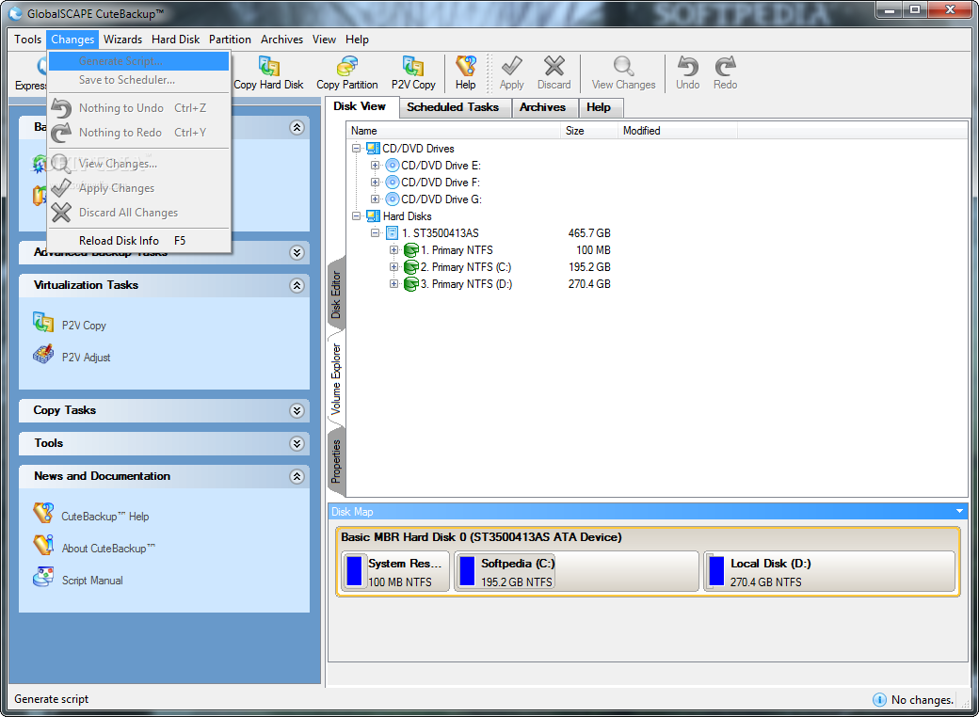Expand the Tools sidebar panel
This screenshot has width=979, height=717.
pos(297,443)
